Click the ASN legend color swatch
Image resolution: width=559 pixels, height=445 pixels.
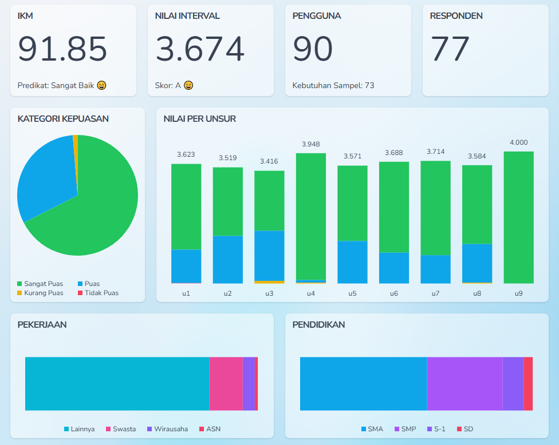202,429
